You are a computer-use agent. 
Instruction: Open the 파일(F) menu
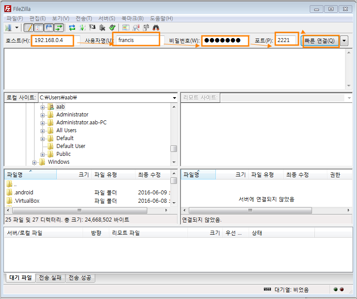click(15, 18)
